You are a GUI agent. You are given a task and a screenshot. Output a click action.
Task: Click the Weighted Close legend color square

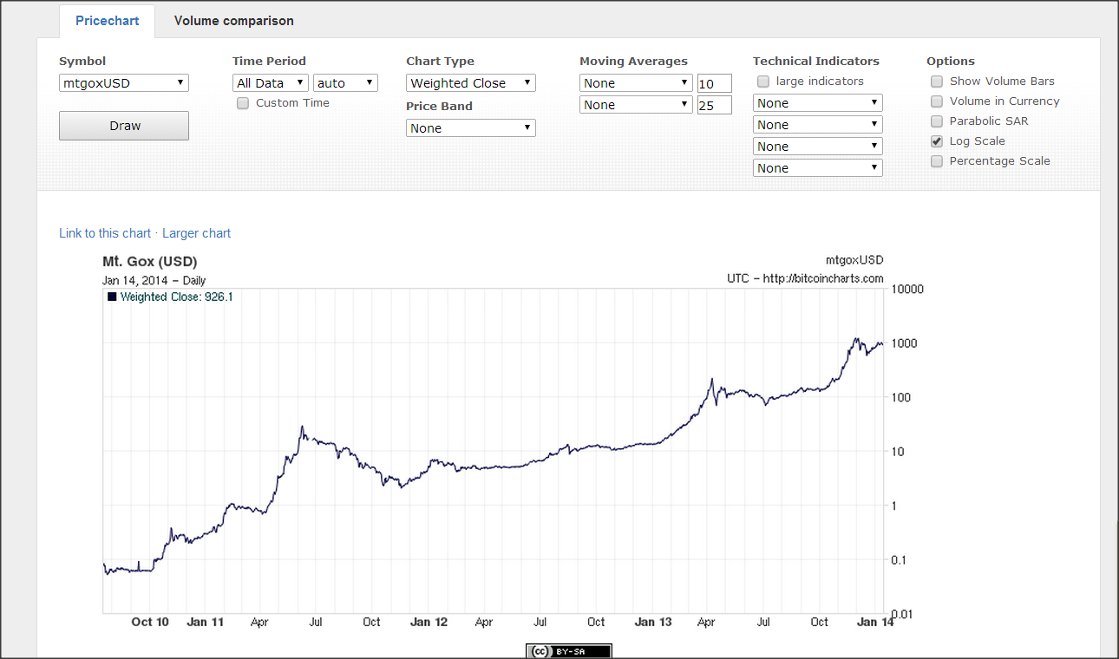coord(112,297)
